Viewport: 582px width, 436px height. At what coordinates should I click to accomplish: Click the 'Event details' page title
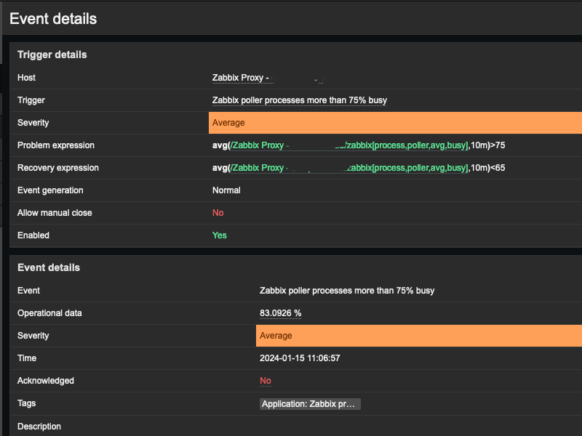pos(53,19)
